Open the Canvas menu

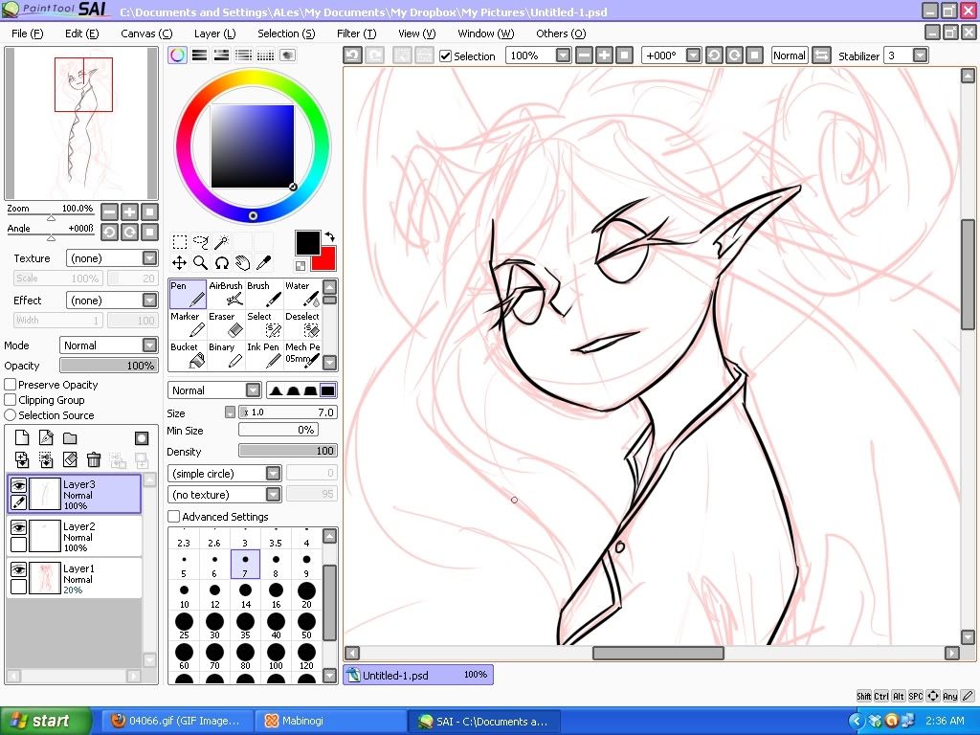tap(146, 33)
